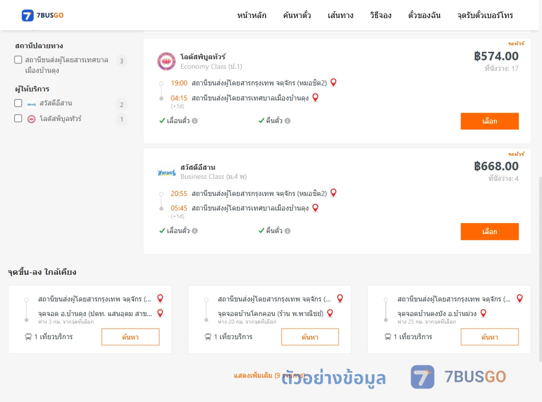Search the บ้านโคกคอน stop card
Viewport: 542px width, 402px height.
310,337
